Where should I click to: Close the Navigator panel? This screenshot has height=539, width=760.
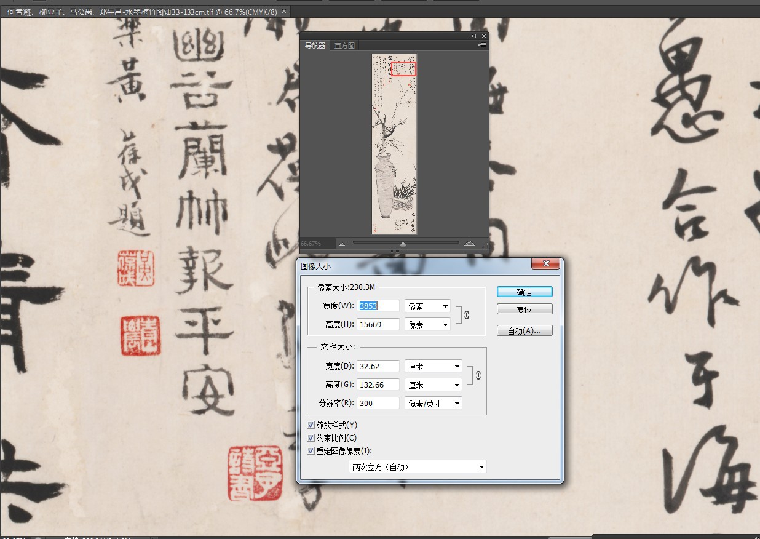(x=483, y=36)
